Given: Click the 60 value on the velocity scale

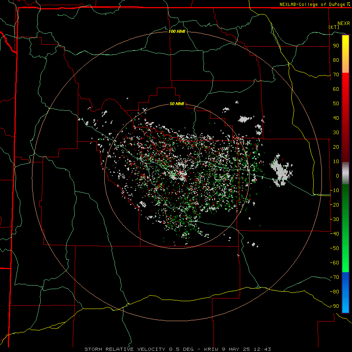Looking at the screenshot, I should (x=336, y=89).
